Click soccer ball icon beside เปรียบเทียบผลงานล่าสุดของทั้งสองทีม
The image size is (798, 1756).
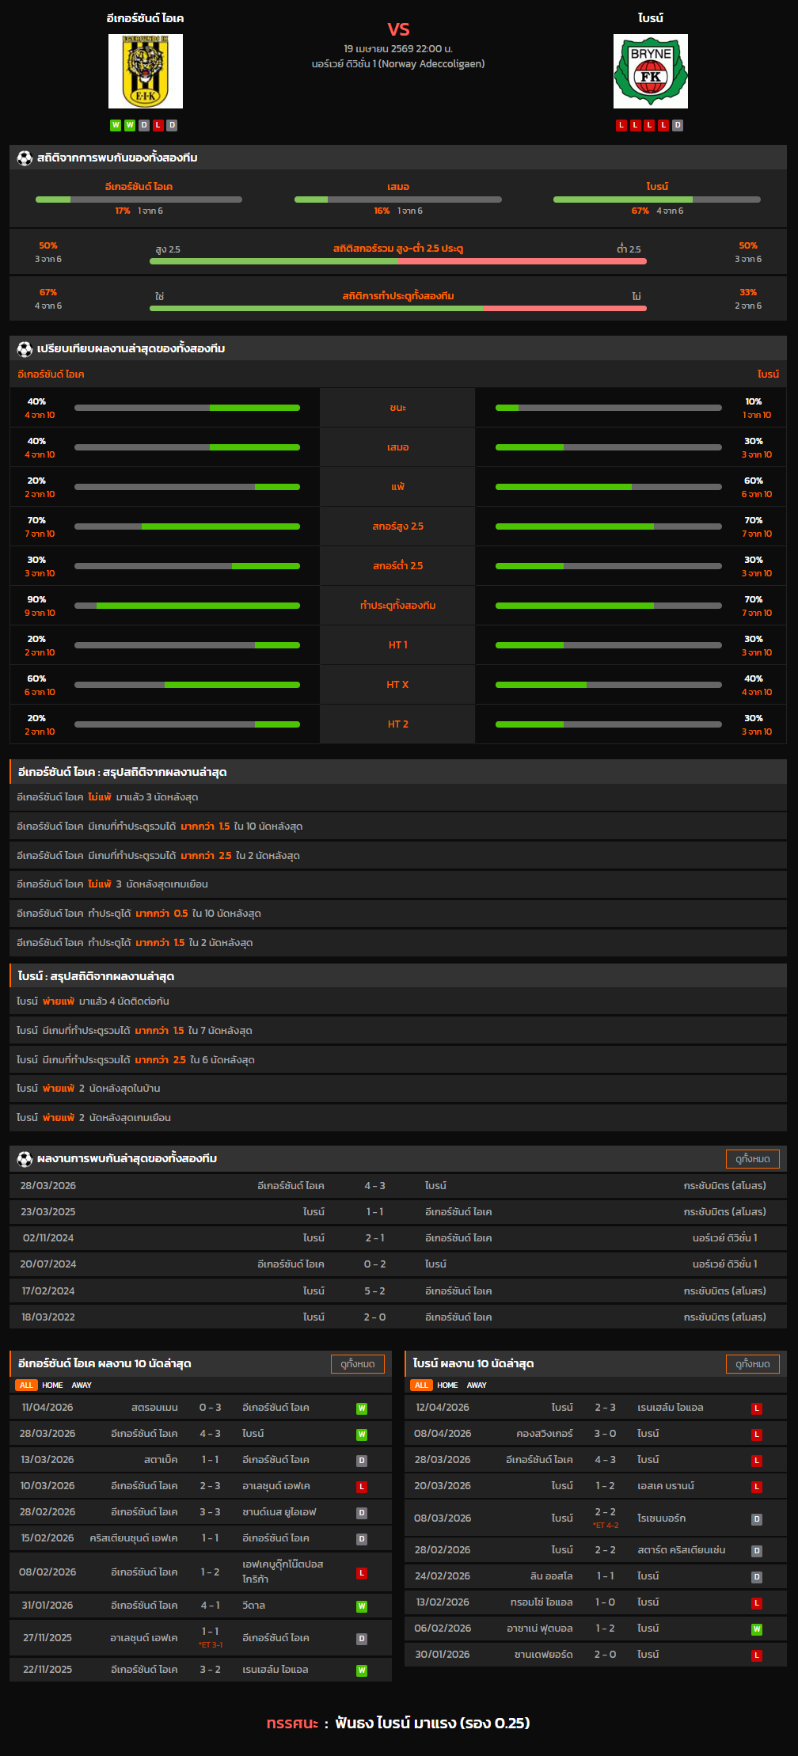25,349
